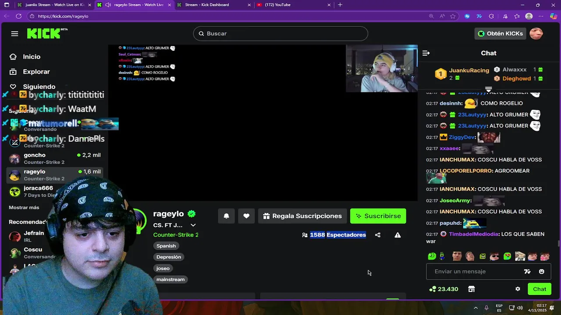The image size is (561, 315).
Task: Open the volume control in system tray
Action: [519, 308]
